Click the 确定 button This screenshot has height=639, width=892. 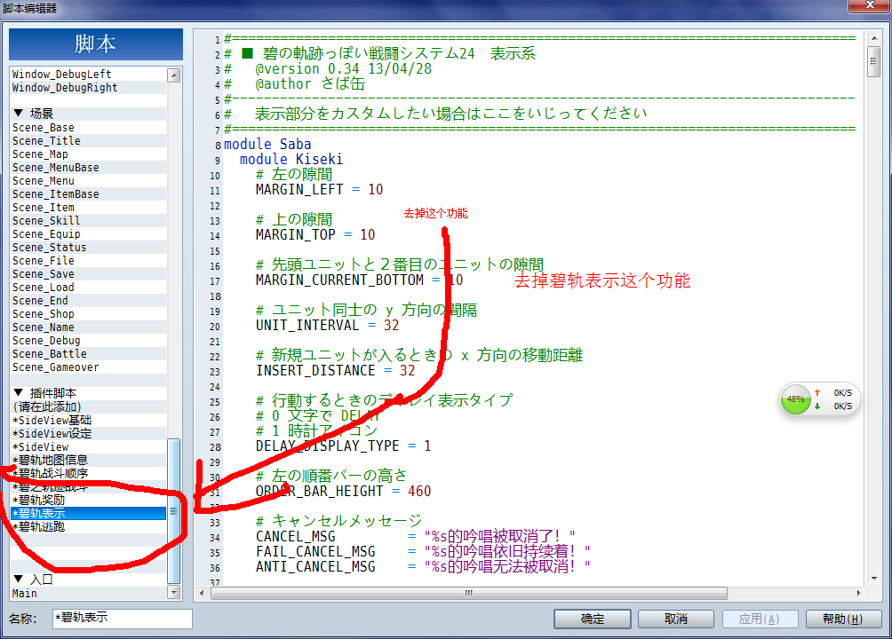tap(593, 619)
